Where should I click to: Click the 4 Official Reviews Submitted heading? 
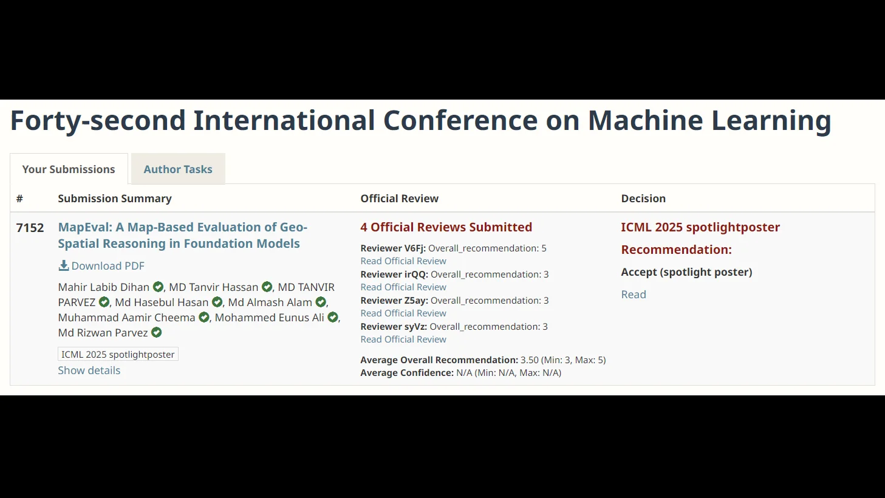point(446,227)
